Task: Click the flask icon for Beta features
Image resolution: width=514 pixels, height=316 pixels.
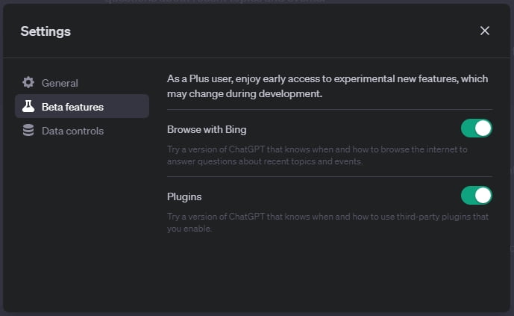Action: coord(28,107)
